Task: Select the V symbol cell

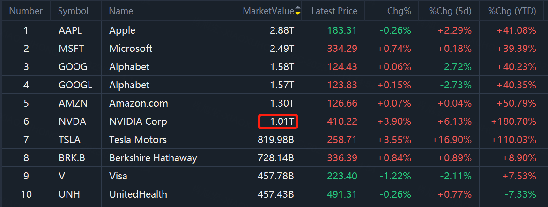Action: [62, 176]
